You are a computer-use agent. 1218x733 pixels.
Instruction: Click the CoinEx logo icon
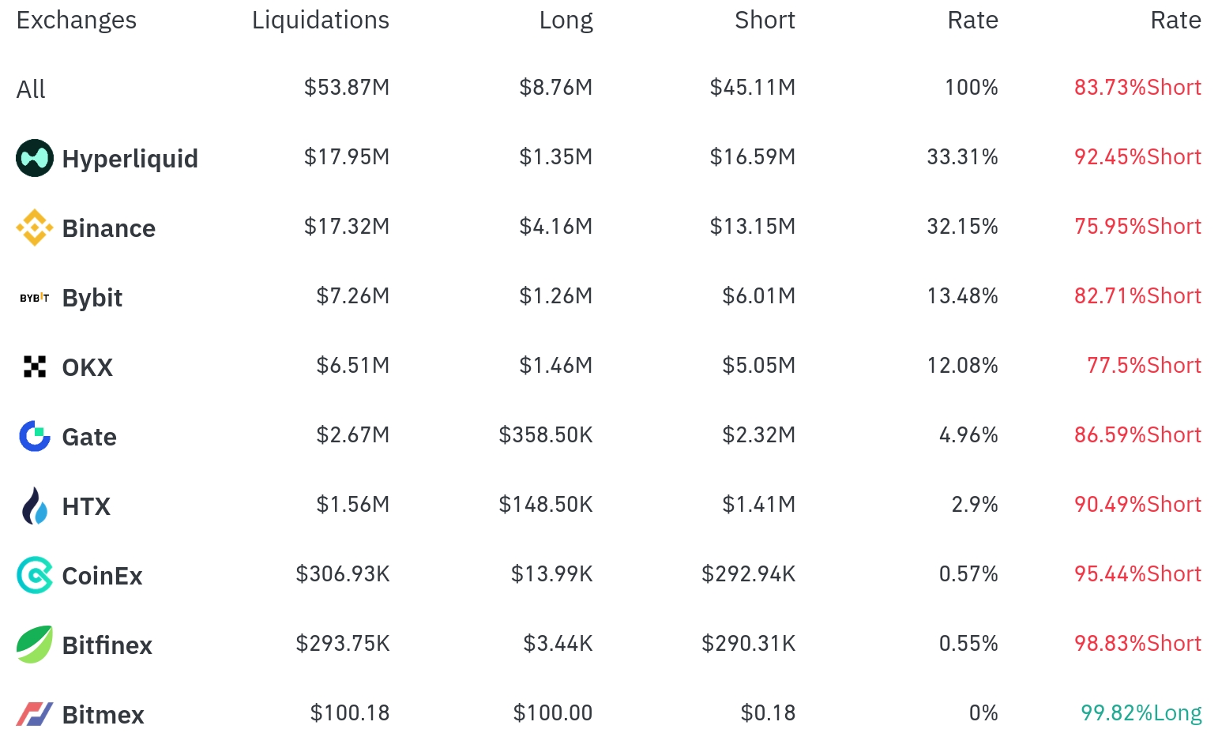click(35, 575)
